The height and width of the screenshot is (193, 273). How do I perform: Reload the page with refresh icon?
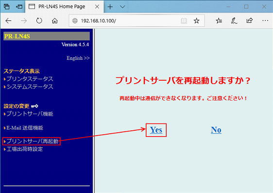(x=39, y=20)
